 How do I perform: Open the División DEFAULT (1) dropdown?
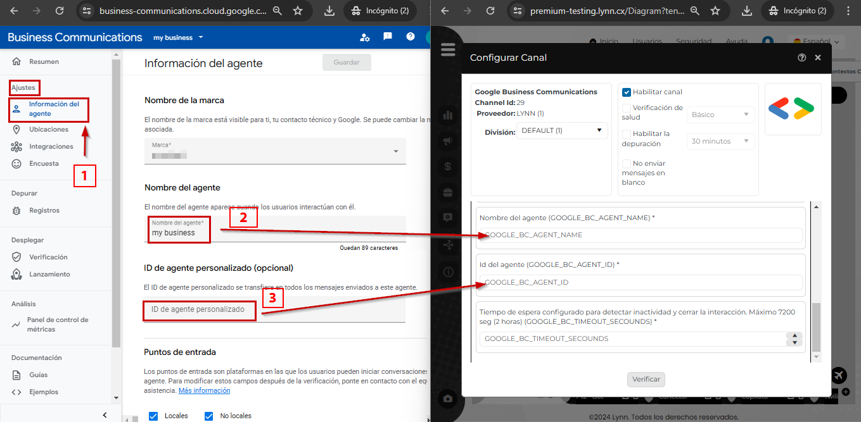pos(562,131)
